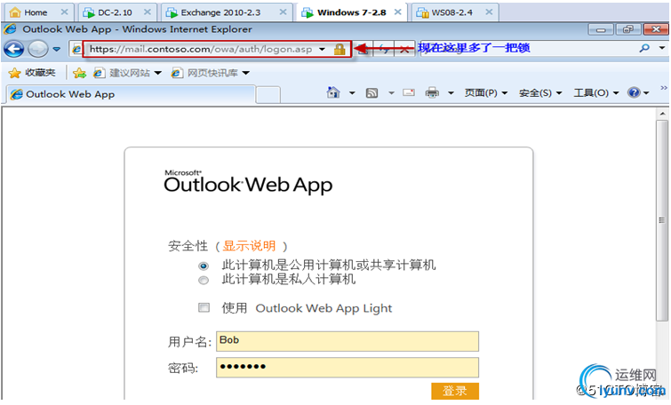Open the 安全(S) menu
Image resolution: width=671 pixels, height=405 pixels.
[540, 92]
